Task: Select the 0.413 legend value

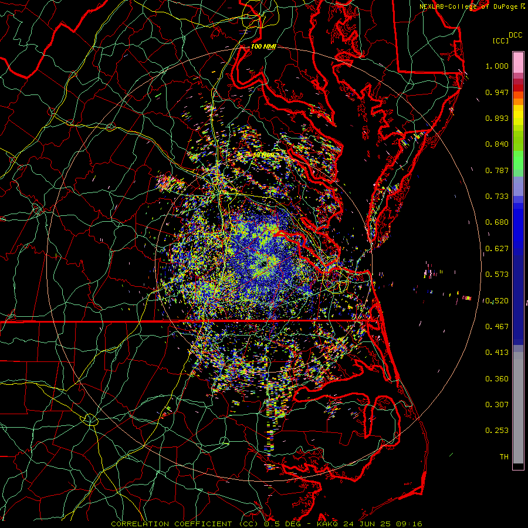Action: pos(497,353)
